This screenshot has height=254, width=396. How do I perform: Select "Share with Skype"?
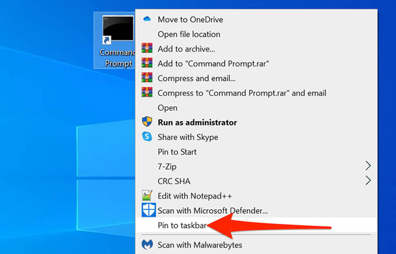[x=256, y=137]
